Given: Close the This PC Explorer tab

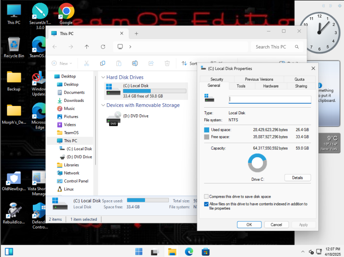Looking at the screenshot, I should tap(122, 33).
